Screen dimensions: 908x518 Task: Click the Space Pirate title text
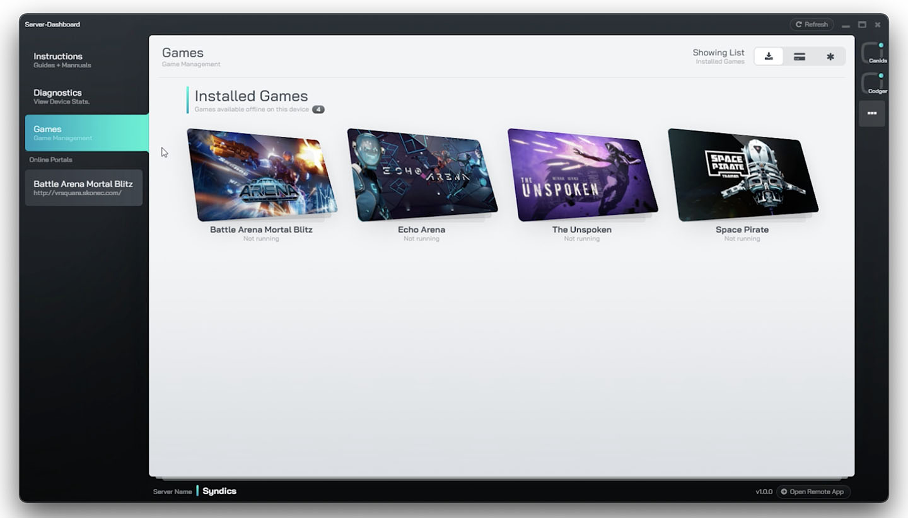pos(742,229)
